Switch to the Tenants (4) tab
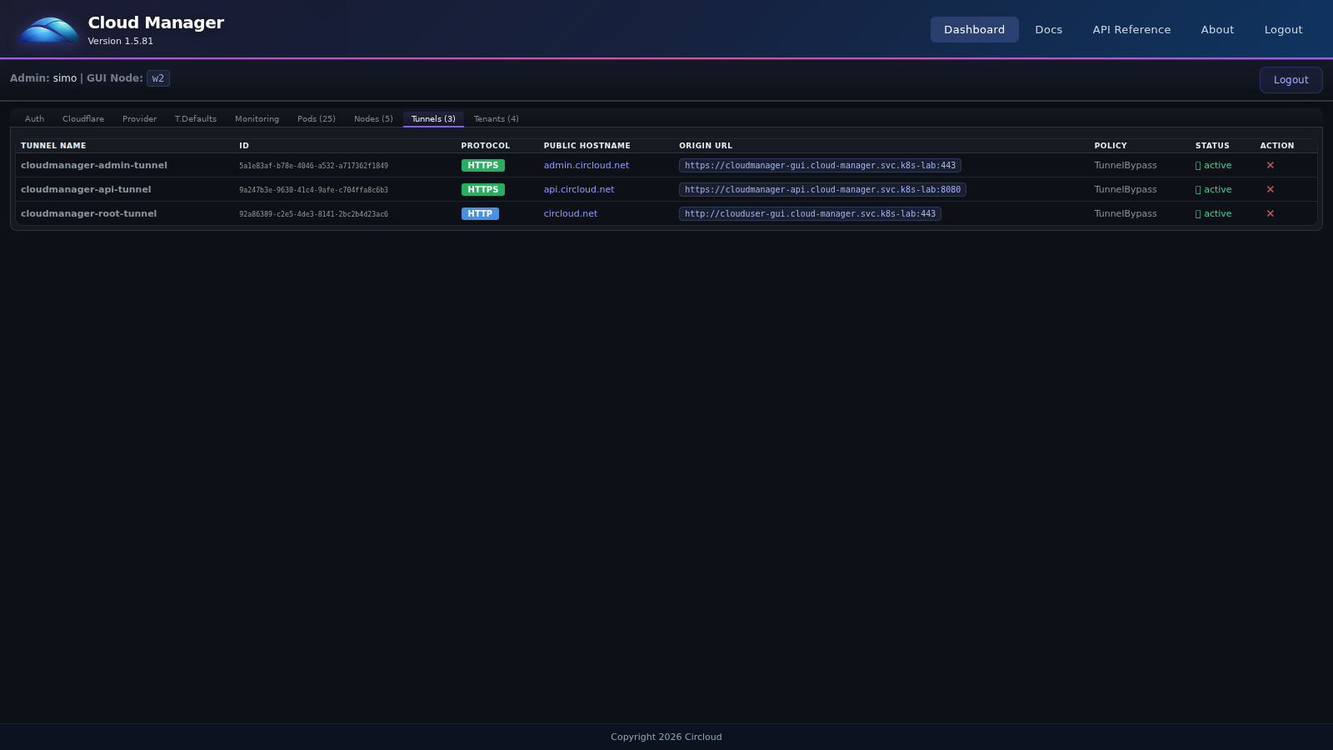This screenshot has width=1333, height=750. 496,118
